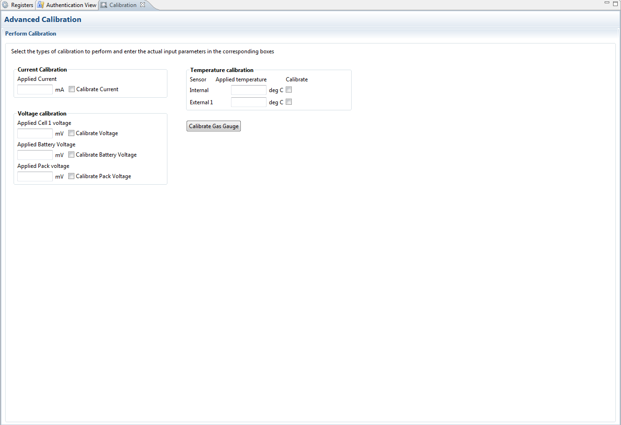Screen dimensions: 621x425
Task: Select the Applied Battery Voltage input box
Action: pos(35,155)
